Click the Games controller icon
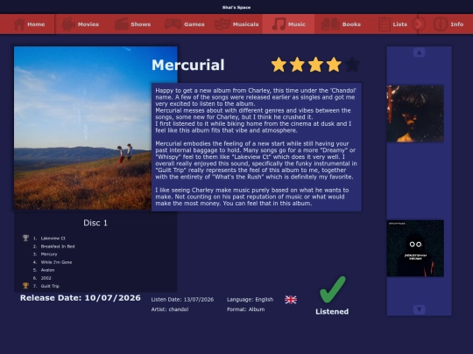473x354 pixels. coord(173,24)
